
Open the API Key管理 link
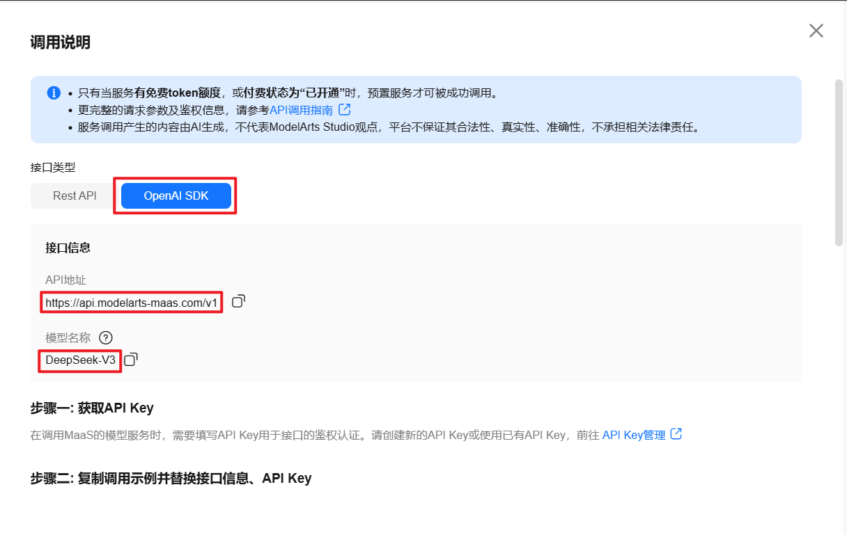634,435
